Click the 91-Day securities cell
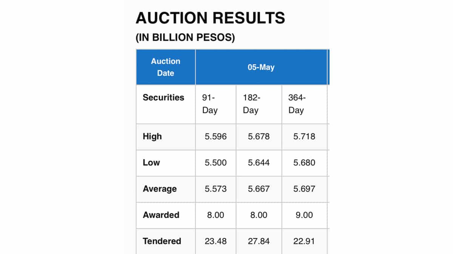453x254 pixels. coord(210,104)
